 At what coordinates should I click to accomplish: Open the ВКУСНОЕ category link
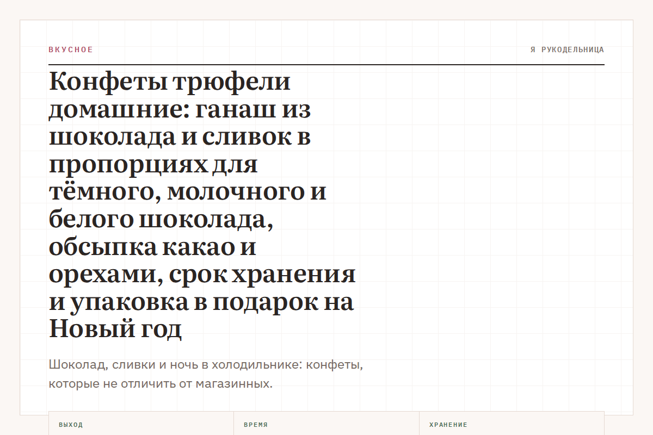(x=71, y=49)
